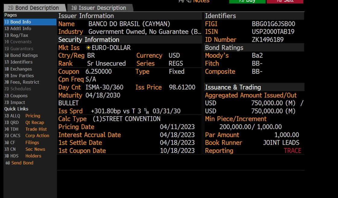Open the Bond Ratings page in sidebar
The width and height of the screenshot is (338, 198).
pyautogui.click(x=21, y=55)
